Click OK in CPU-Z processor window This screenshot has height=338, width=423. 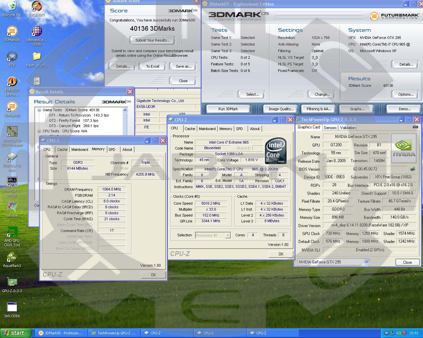(x=281, y=254)
